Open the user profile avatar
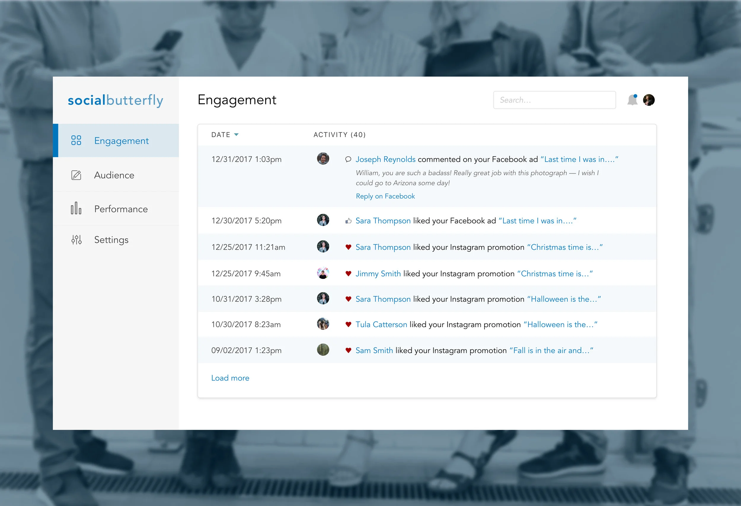The width and height of the screenshot is (741, 506). click(x=649, y=100)
